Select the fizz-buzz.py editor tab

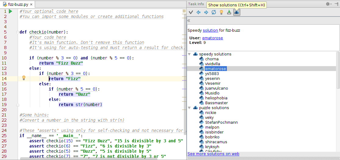[18, 4]
